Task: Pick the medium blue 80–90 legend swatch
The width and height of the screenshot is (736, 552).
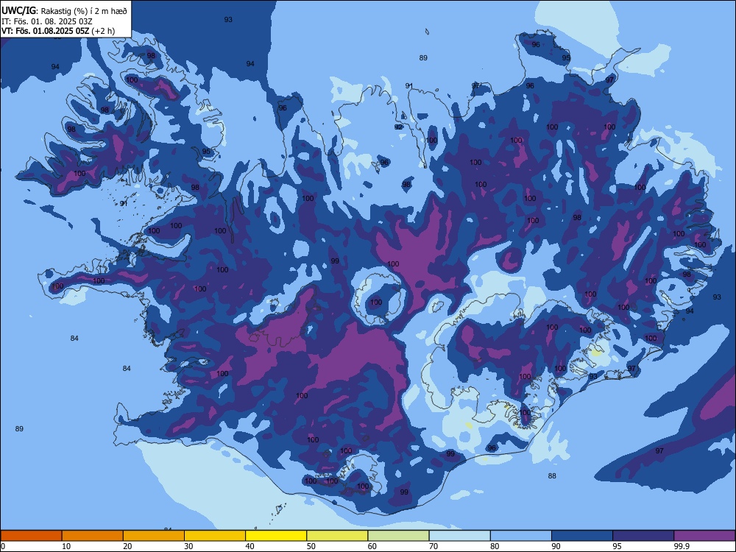Action: point(521,536)
